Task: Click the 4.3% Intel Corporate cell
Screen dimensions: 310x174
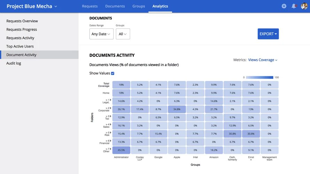Action: point(195,109)
